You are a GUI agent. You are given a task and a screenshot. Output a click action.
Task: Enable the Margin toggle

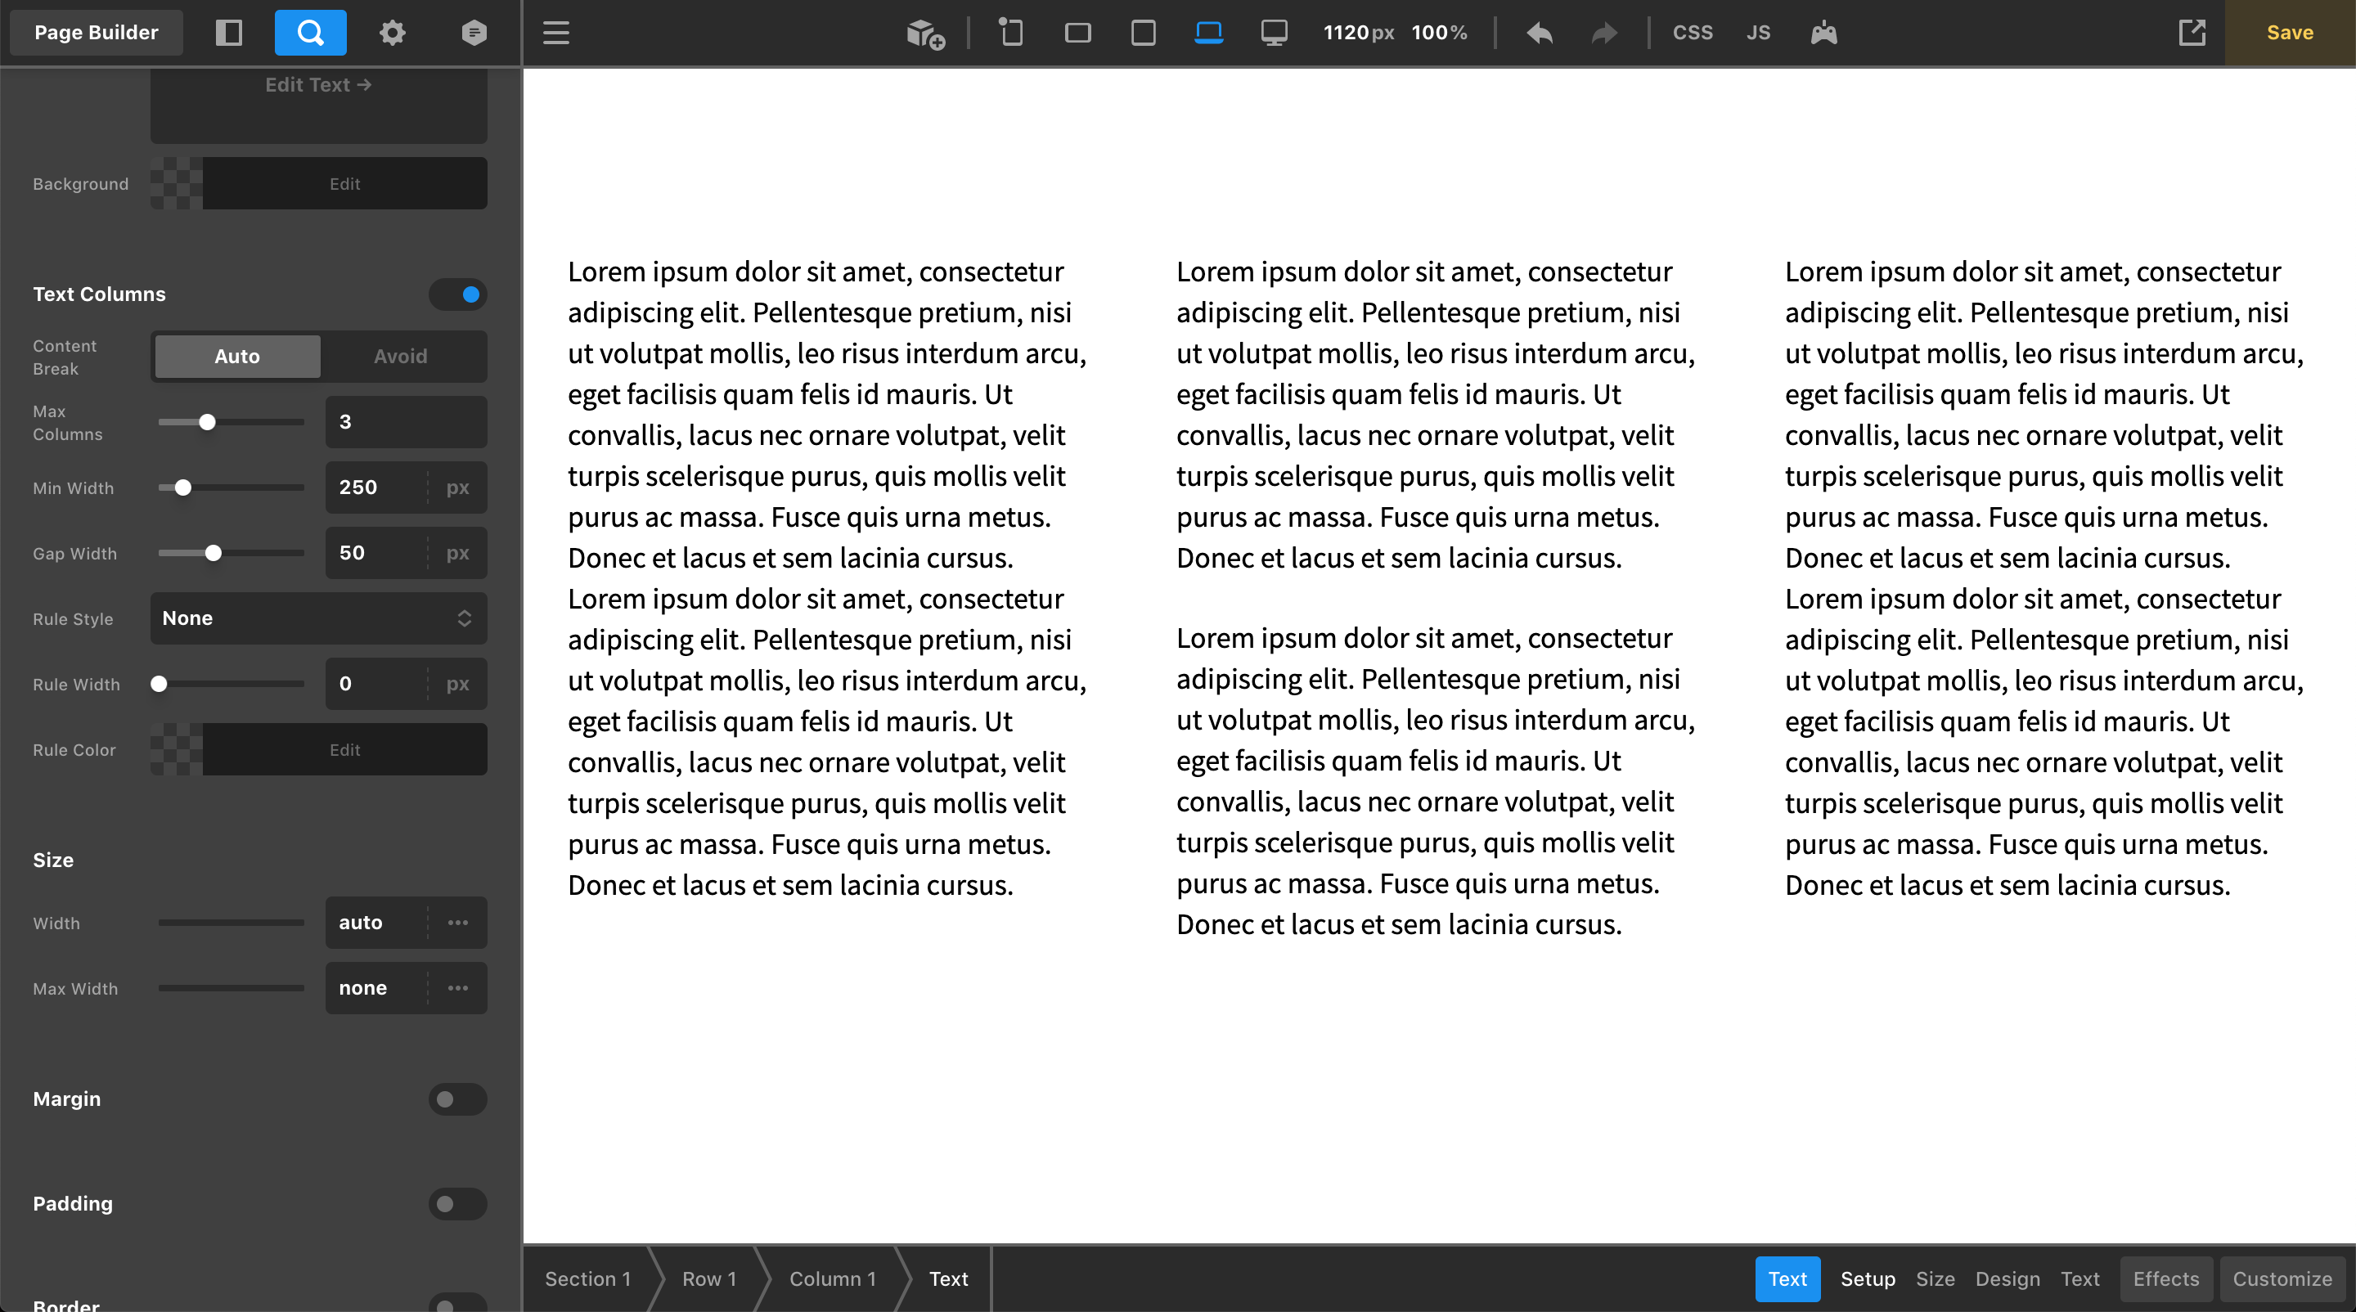[457, 1099]
